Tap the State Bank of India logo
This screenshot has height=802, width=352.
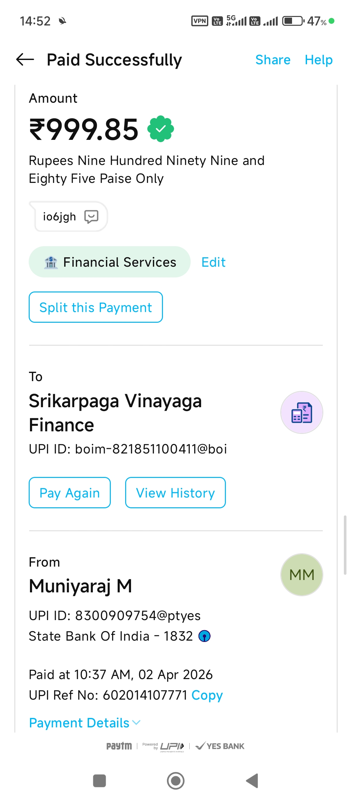[x=204, y=636]
